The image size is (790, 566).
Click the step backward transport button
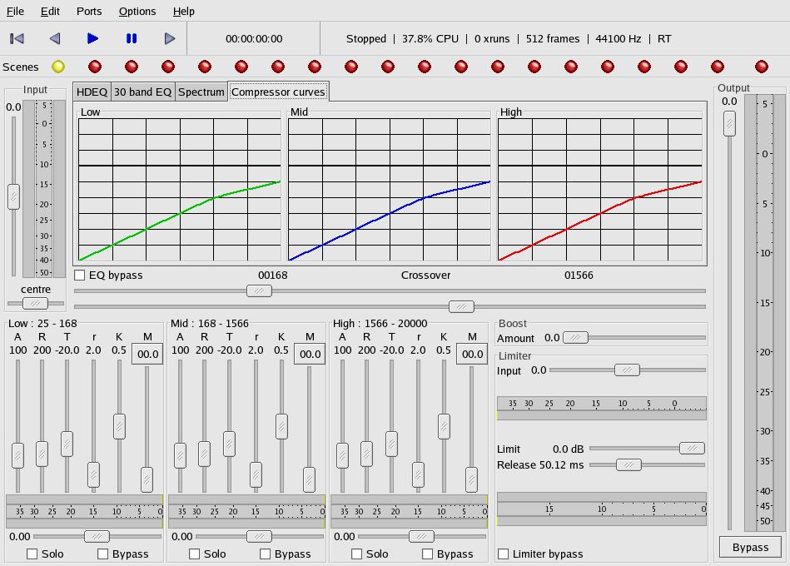click(x=55, y=39)
